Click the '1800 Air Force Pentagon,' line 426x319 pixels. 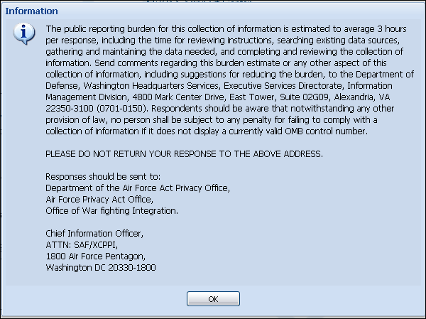point(95,256)
